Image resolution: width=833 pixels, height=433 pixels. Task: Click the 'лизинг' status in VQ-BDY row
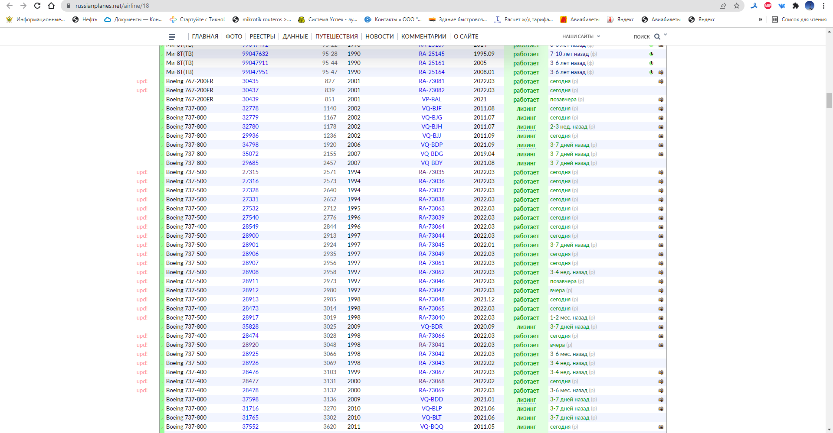click(x=526, y=163)
